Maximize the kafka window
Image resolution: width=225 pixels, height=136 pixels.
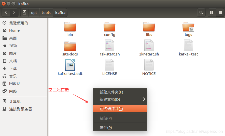[13, 4]
